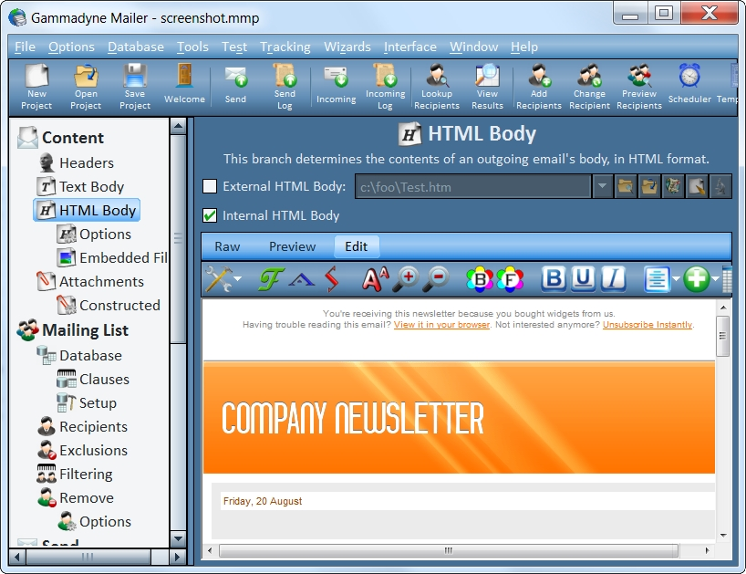The image size is (746, 574).
Task: Select Filtering tree item
Action: click(75, 474)
